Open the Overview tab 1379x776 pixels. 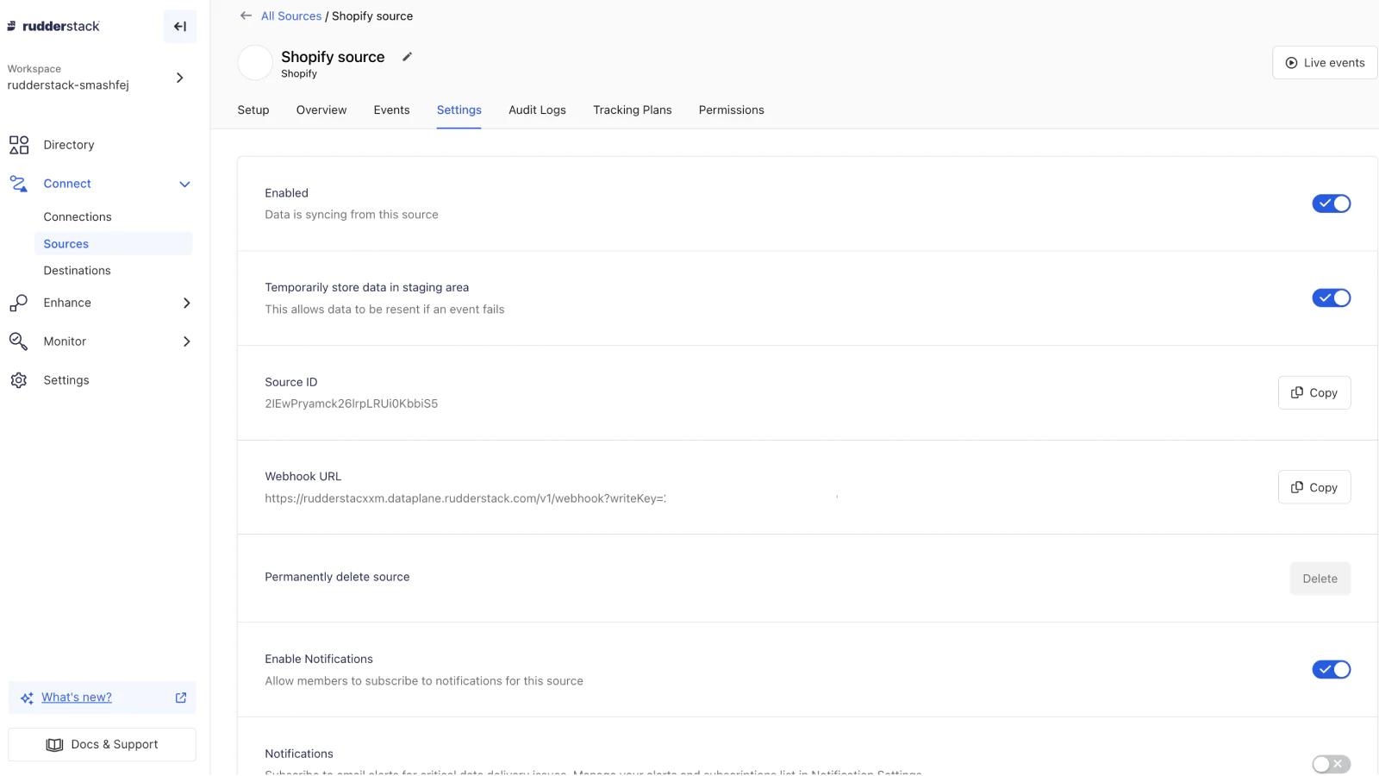pos(321,110)
